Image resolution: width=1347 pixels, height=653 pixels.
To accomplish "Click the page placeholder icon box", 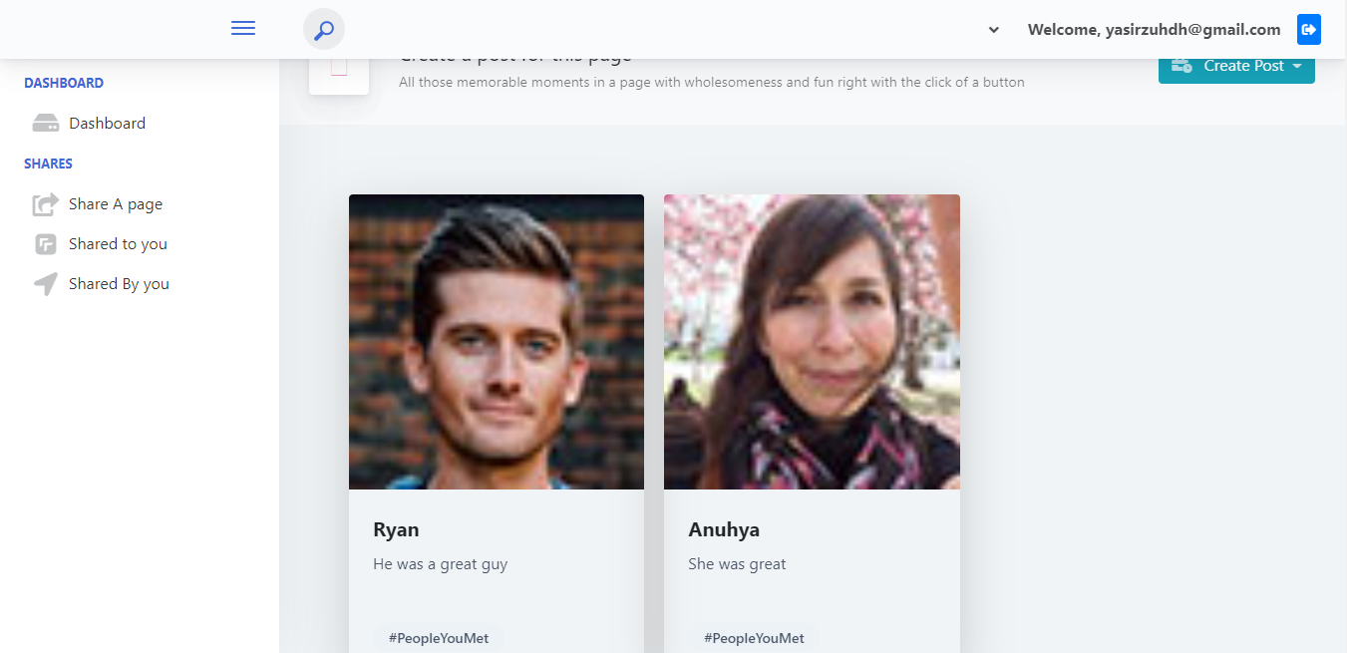I will point(339,68).
